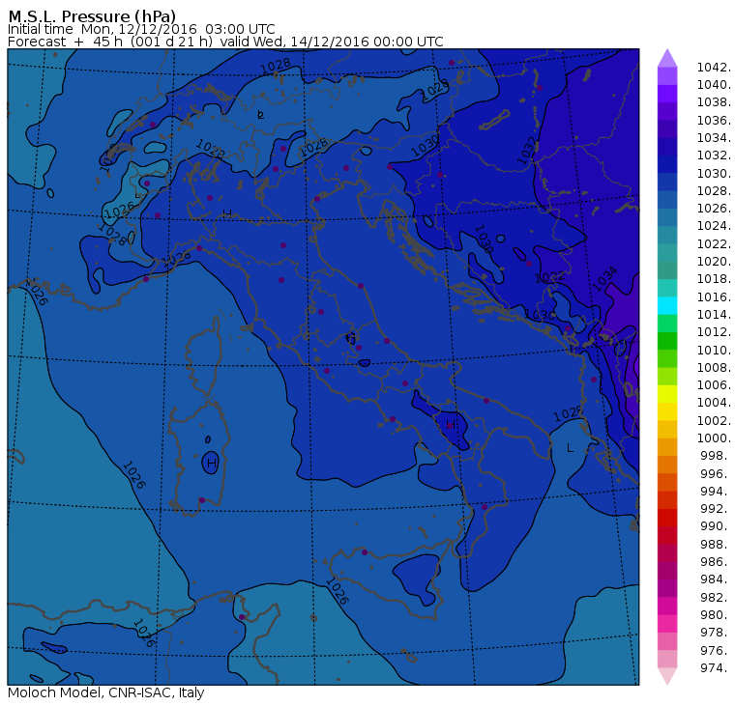This screenshot has width=735, height=706.
Task: Click the 1016 legend value
Action: tap(714, 297)
